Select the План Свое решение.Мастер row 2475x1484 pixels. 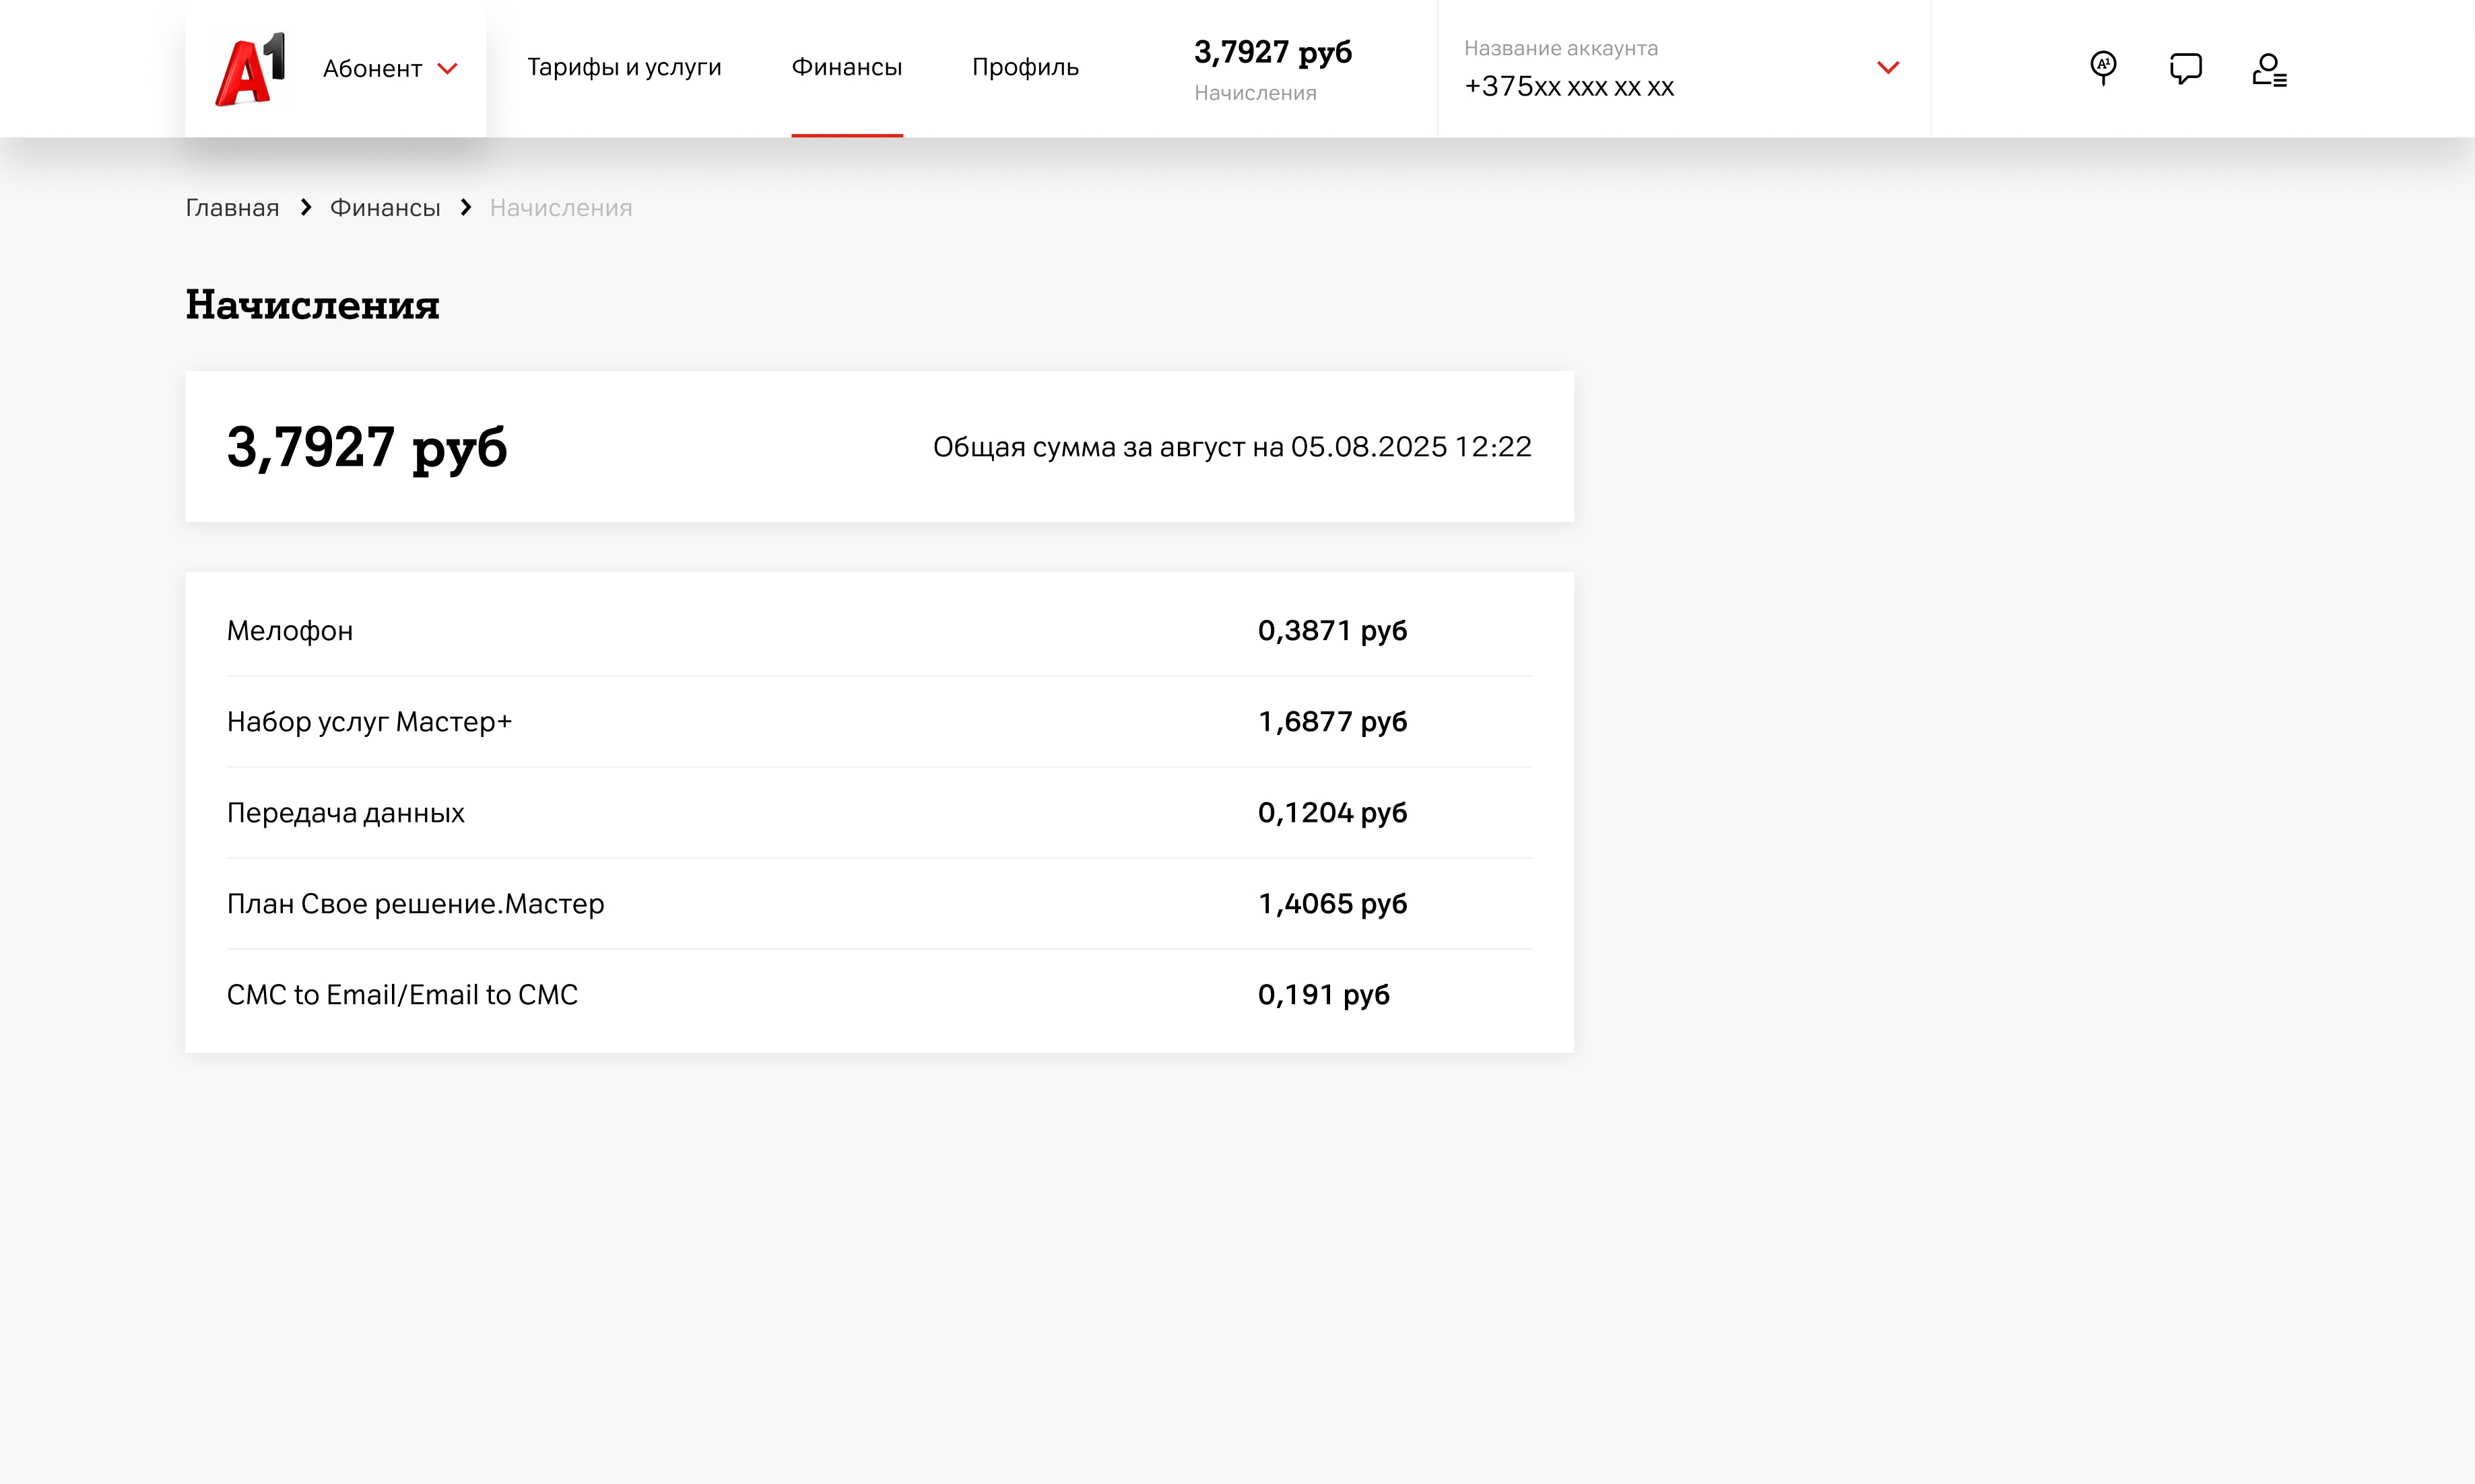415,904
